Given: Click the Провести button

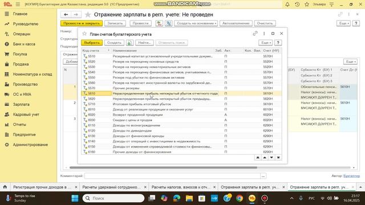Looking at the screenshot, I should (141, 23).
